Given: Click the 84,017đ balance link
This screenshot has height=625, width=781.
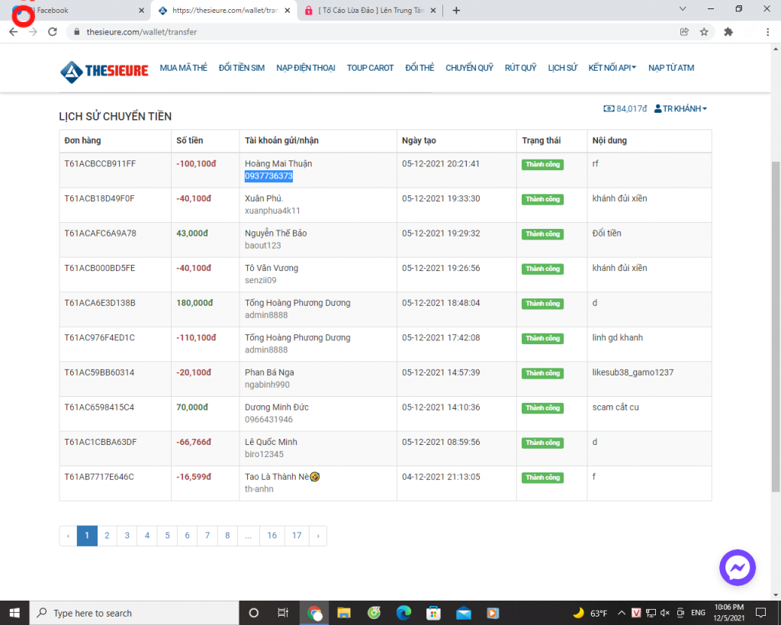Looking at the screenshot, I should pos(625,108).
